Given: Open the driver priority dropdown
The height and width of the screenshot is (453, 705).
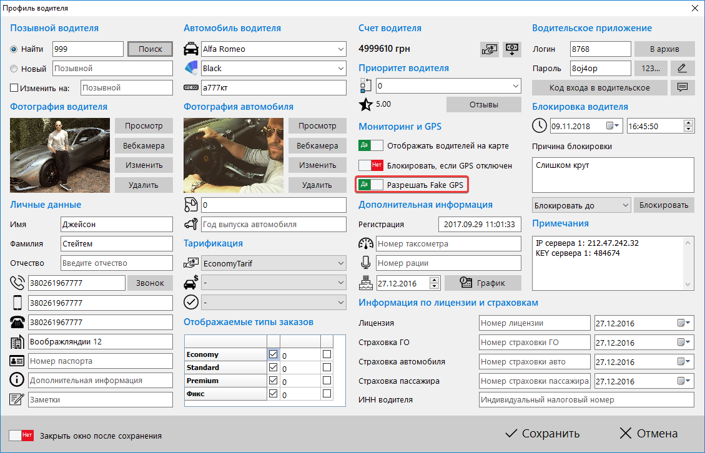Looking at the screenshot, I should pos(516,85).
